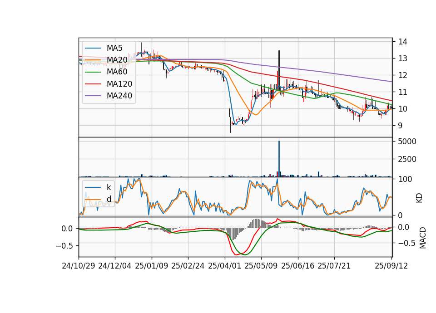436x313 pixels.
Task: Click the volume axis value 5000
Action: [407, 142]
